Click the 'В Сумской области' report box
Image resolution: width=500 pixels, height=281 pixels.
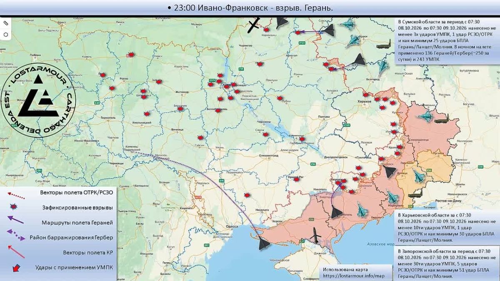click(447, 40)
